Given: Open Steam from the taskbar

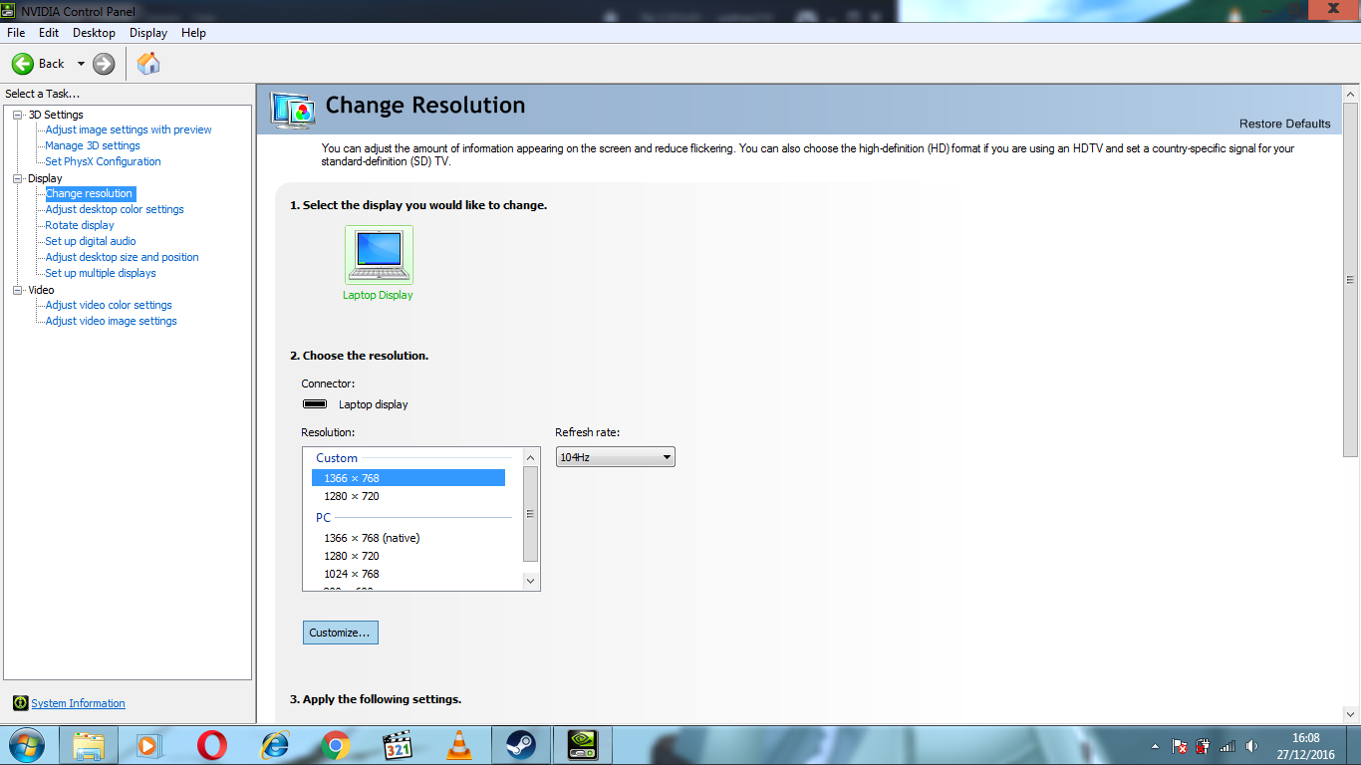Looking at the screenshot, I should [520, 745].
